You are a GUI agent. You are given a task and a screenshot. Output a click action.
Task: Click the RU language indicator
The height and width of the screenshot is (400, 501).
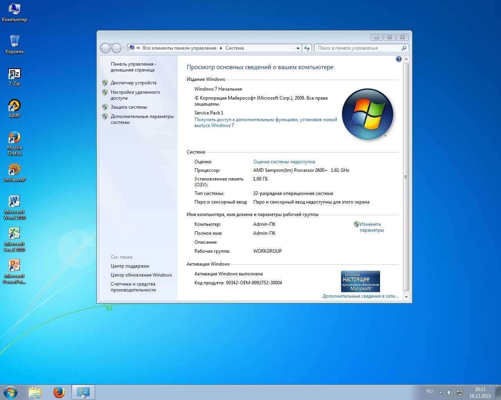point(430,391)
